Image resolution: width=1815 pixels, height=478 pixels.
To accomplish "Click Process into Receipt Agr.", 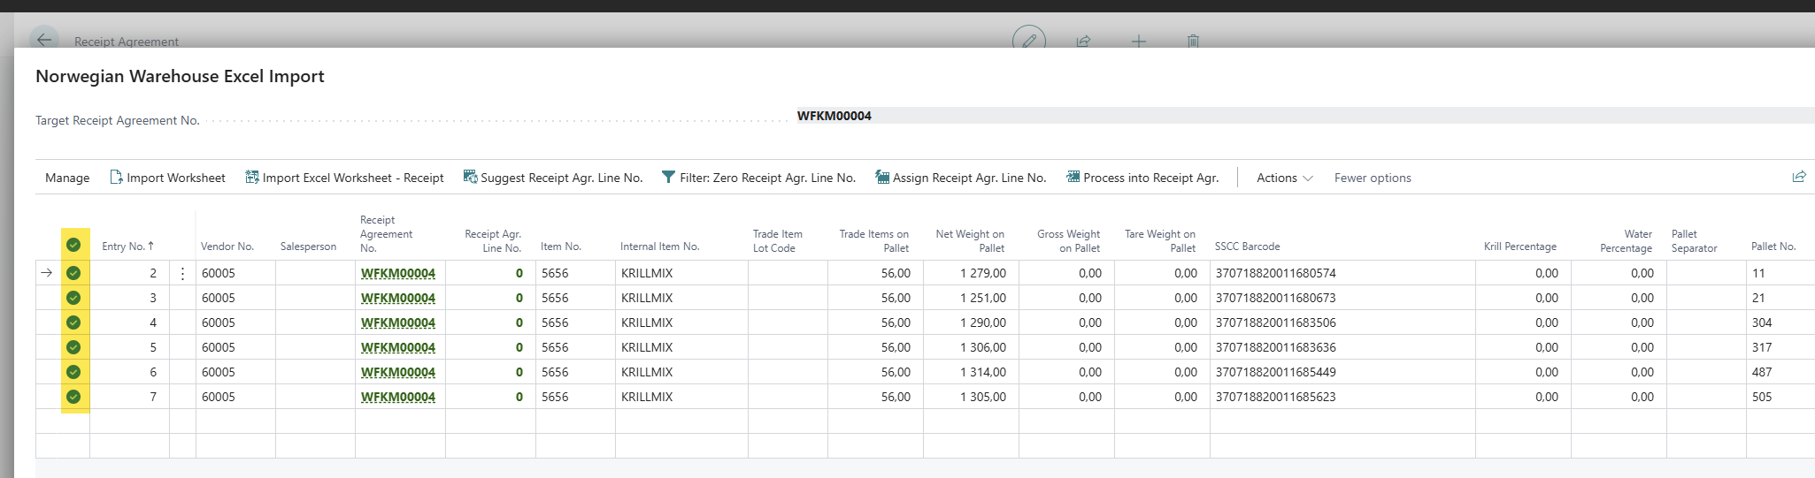I will point(1142,178).
